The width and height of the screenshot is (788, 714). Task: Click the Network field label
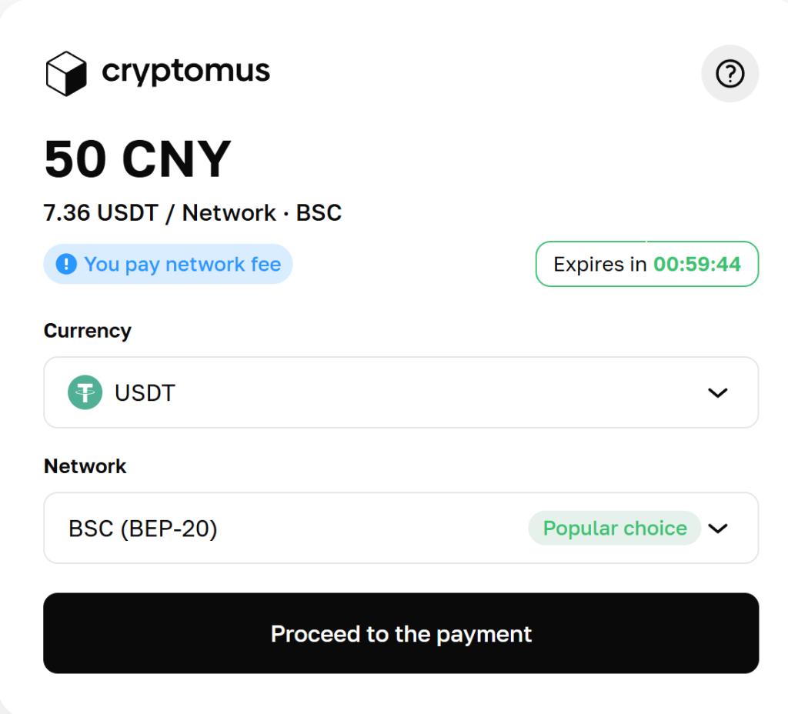pos(85,466)
